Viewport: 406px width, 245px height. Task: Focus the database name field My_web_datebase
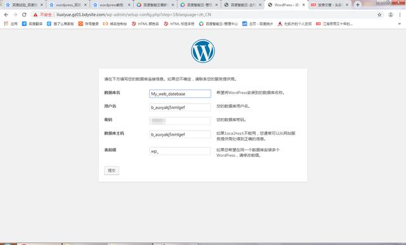180,94
